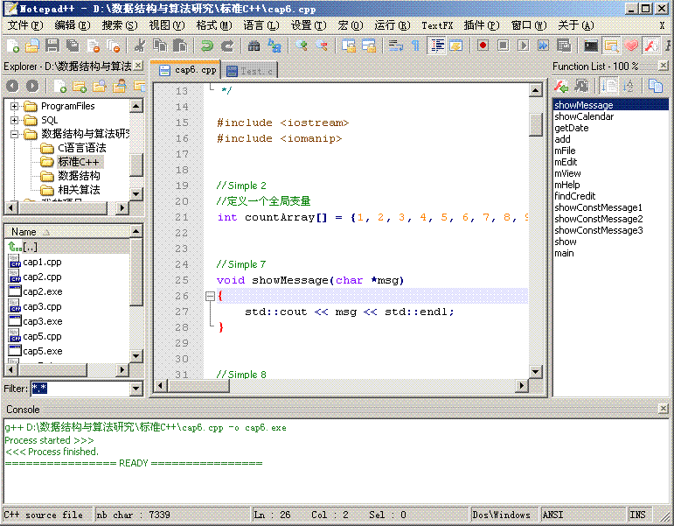Select the cap6.cpp tab

click(186, 70)
